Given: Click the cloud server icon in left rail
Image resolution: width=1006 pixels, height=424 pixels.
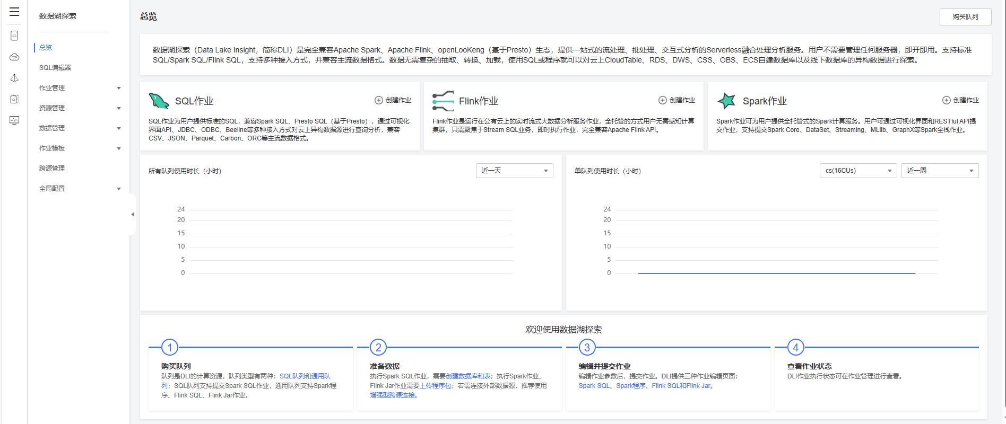Looking at the screenshot, I should [x=14, y=57].
